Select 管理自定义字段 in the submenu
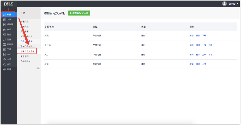The width and height of the screenshot is (241, 125). click(x=27, y=51)
